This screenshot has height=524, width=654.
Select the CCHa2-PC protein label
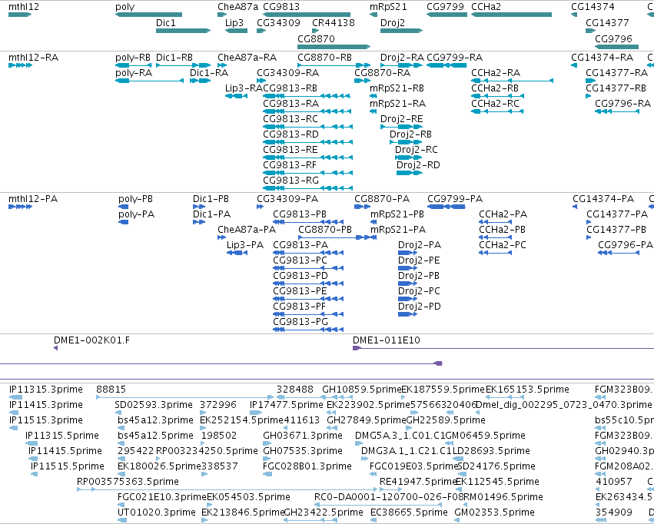coord(502,245)
